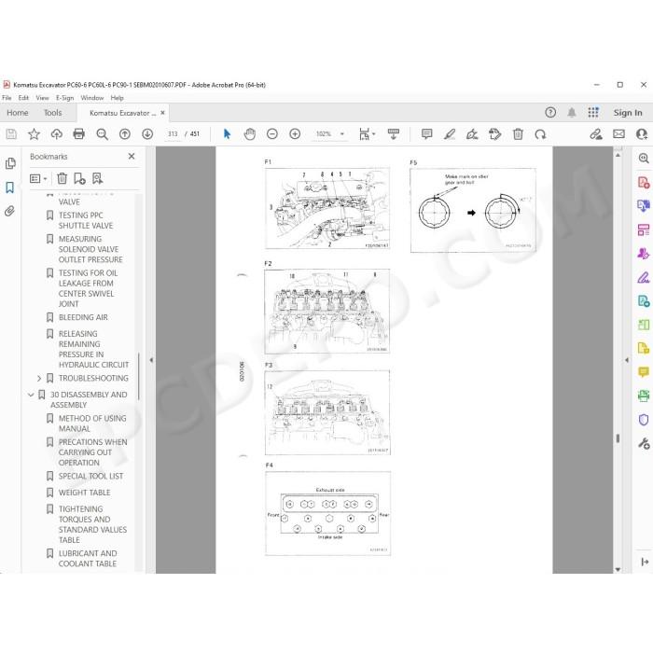653x653 pixels.
Task: Delete the selected bookmark trash icon
Action: tap(63, 179)
